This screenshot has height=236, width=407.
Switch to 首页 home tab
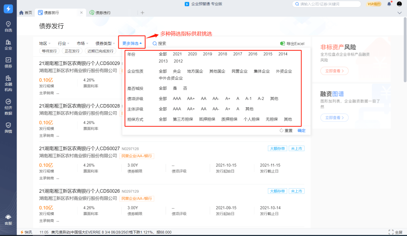(x=26, y=12)
